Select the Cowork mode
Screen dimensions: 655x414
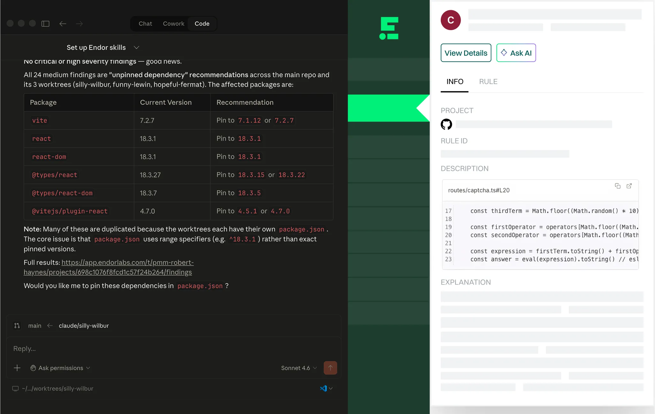(173, 24)
